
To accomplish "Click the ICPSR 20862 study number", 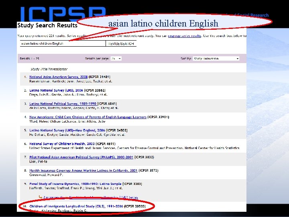I will (x=95, y=90).
